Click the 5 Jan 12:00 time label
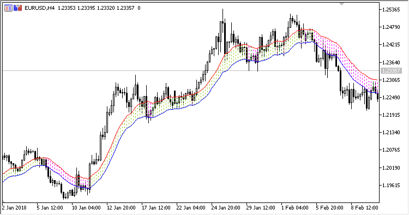Viewport: 409px width, 215px height. tap(50, 208)
